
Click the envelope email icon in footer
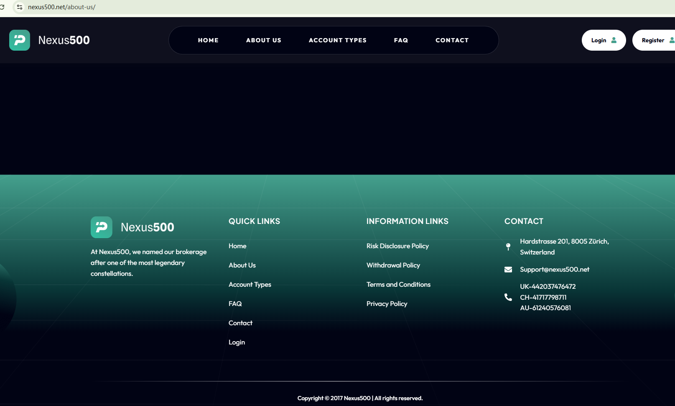(x=508, y=270)
